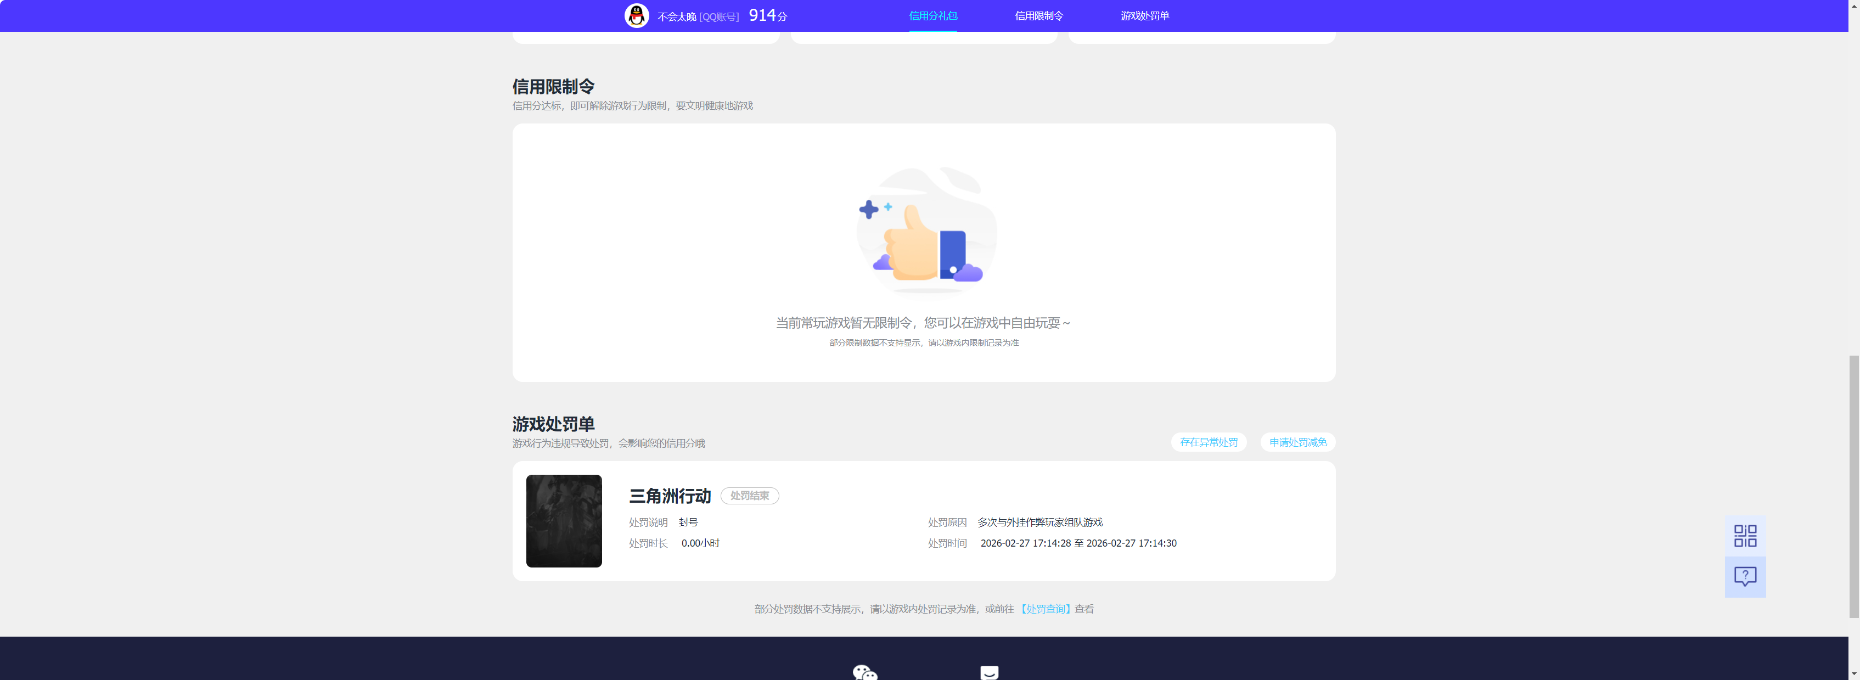Click the 三角洲行动 game title
The height and width of the screenshot is (680, 1860).
[x=670, y=496]
